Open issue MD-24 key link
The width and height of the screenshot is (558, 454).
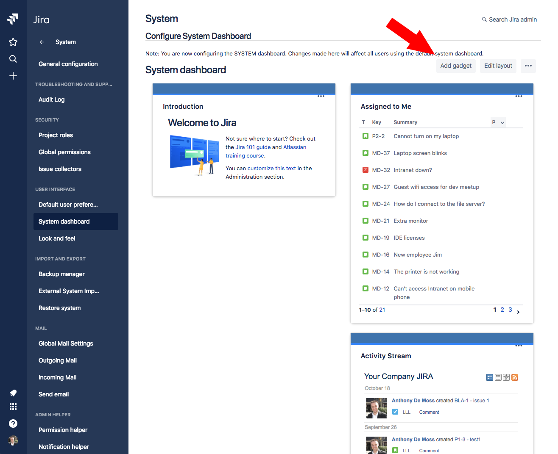pyautogui.click(x=381, y=204)
